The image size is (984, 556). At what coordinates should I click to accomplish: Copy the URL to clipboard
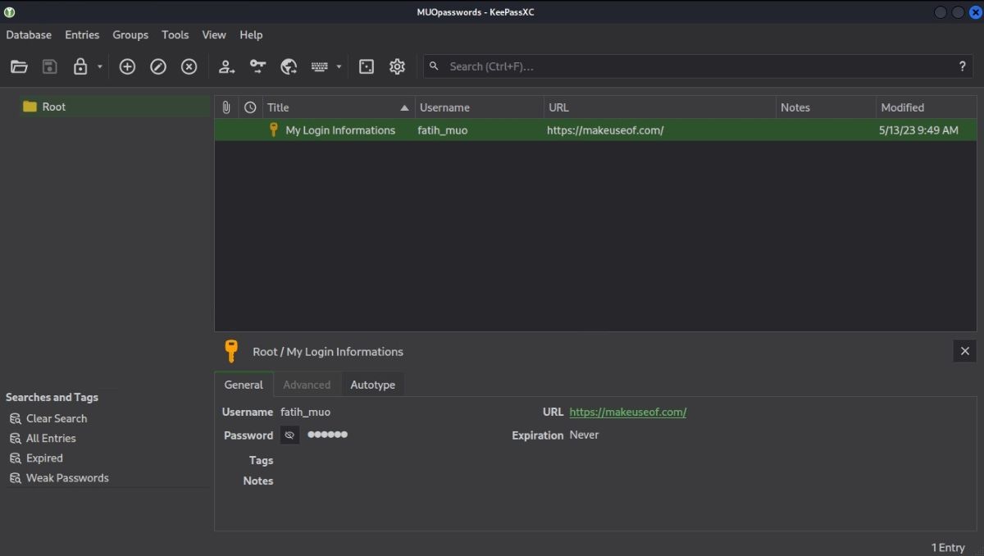[x=289, y=66]
